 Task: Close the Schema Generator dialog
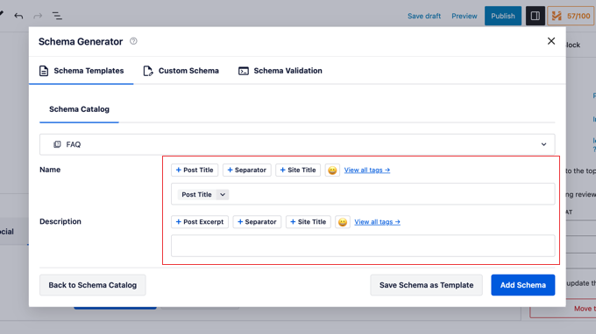pos(551,41)
